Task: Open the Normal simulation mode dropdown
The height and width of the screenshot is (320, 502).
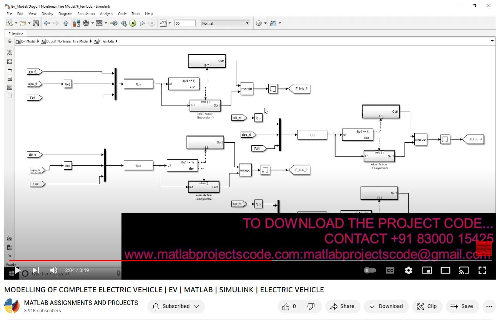Action: 226,23
